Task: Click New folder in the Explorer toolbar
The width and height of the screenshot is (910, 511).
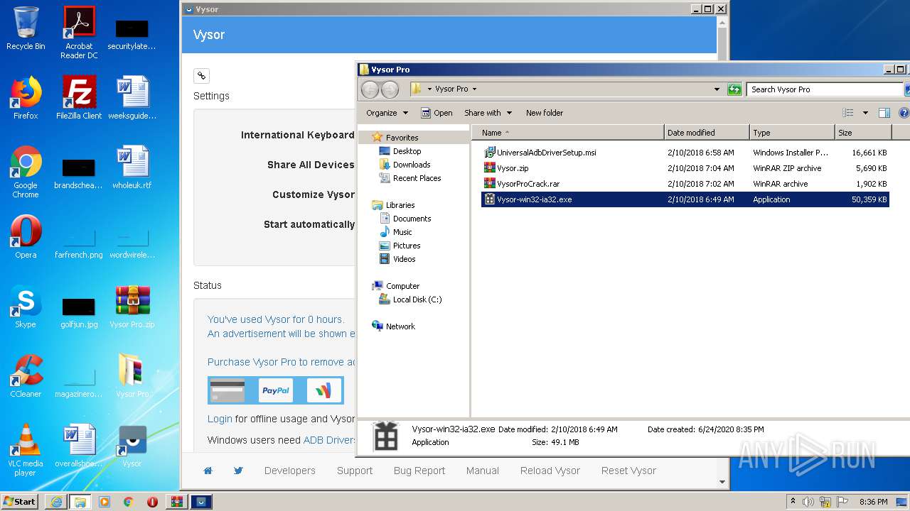Action: 545,113
